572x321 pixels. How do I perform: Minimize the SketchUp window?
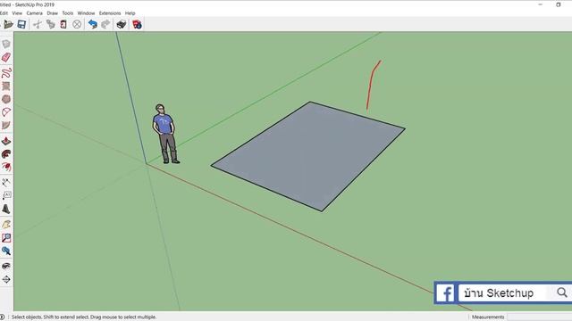(x=540, y=4)
